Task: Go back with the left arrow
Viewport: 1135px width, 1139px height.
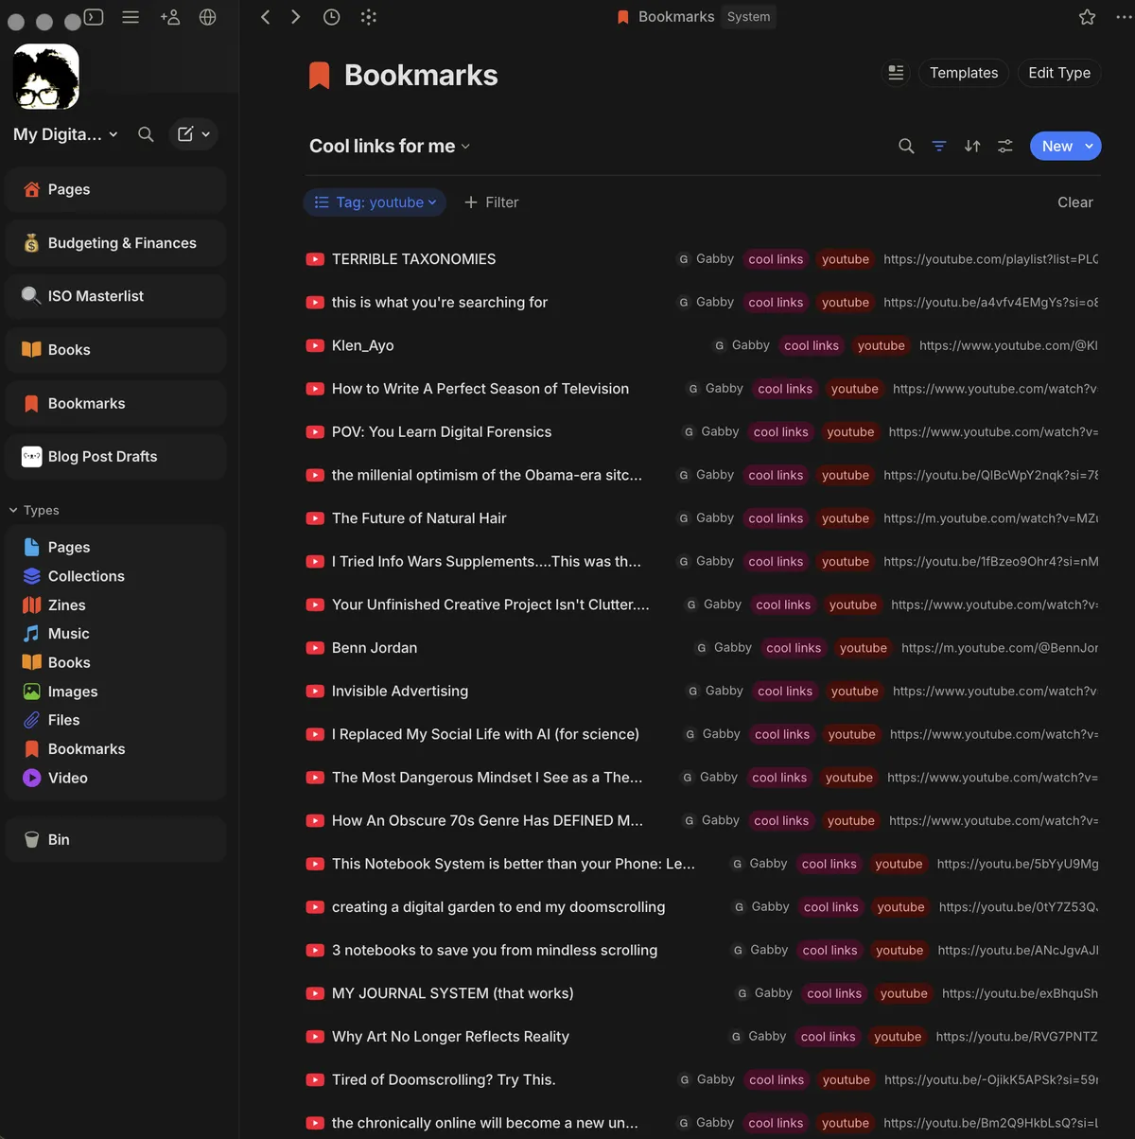Action: [x=266, y=17]
